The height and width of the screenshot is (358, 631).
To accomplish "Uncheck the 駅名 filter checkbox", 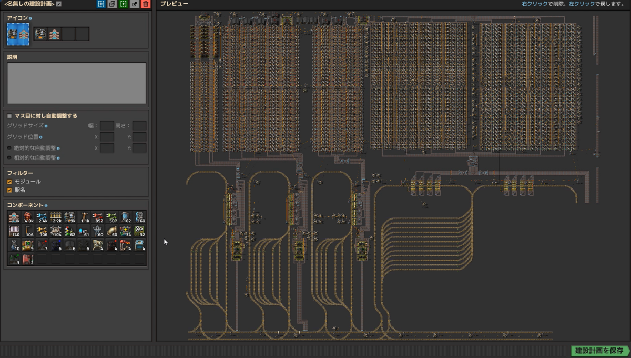I will [9, 190].
